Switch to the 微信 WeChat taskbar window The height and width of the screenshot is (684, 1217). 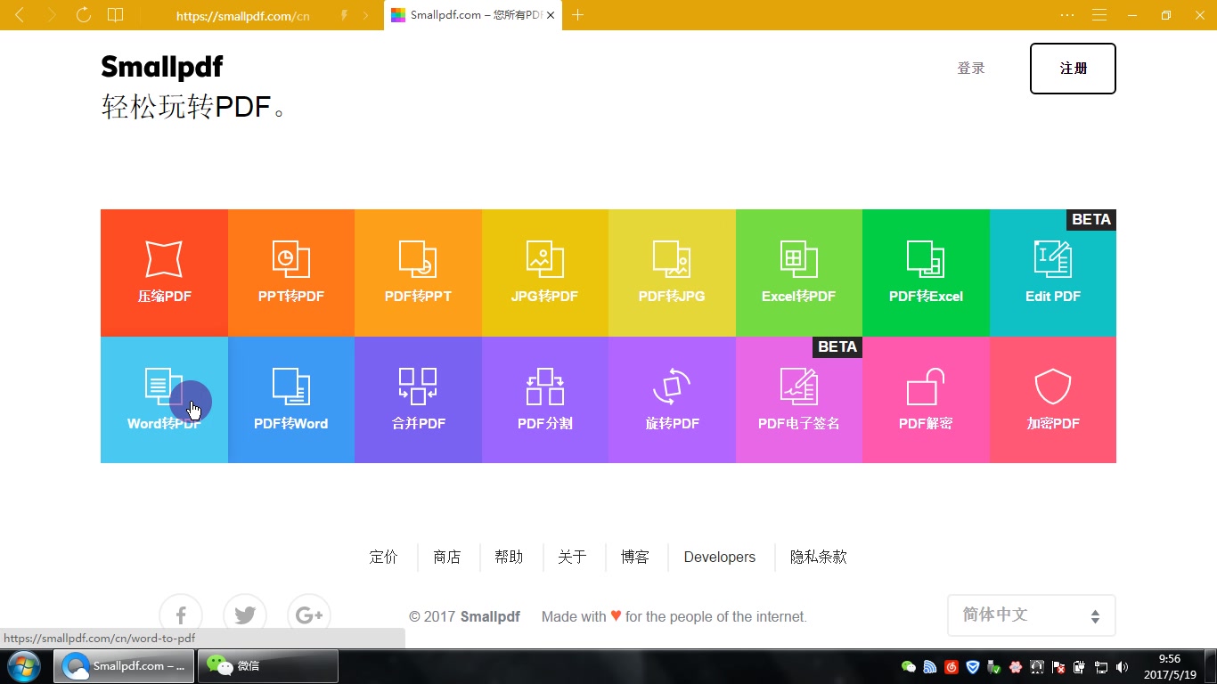click(268, 666)
